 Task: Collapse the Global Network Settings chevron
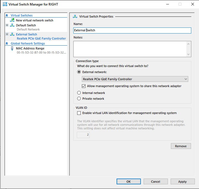pos(7,43)
